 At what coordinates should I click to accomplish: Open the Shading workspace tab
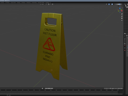19,3
